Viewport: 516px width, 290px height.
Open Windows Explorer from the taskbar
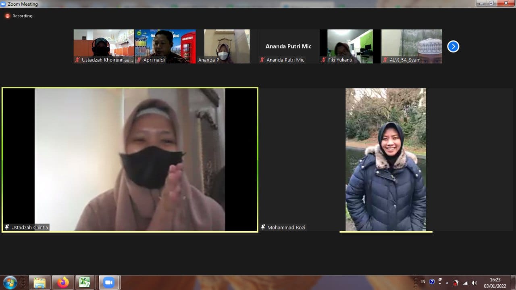click(x=40, y=282)
